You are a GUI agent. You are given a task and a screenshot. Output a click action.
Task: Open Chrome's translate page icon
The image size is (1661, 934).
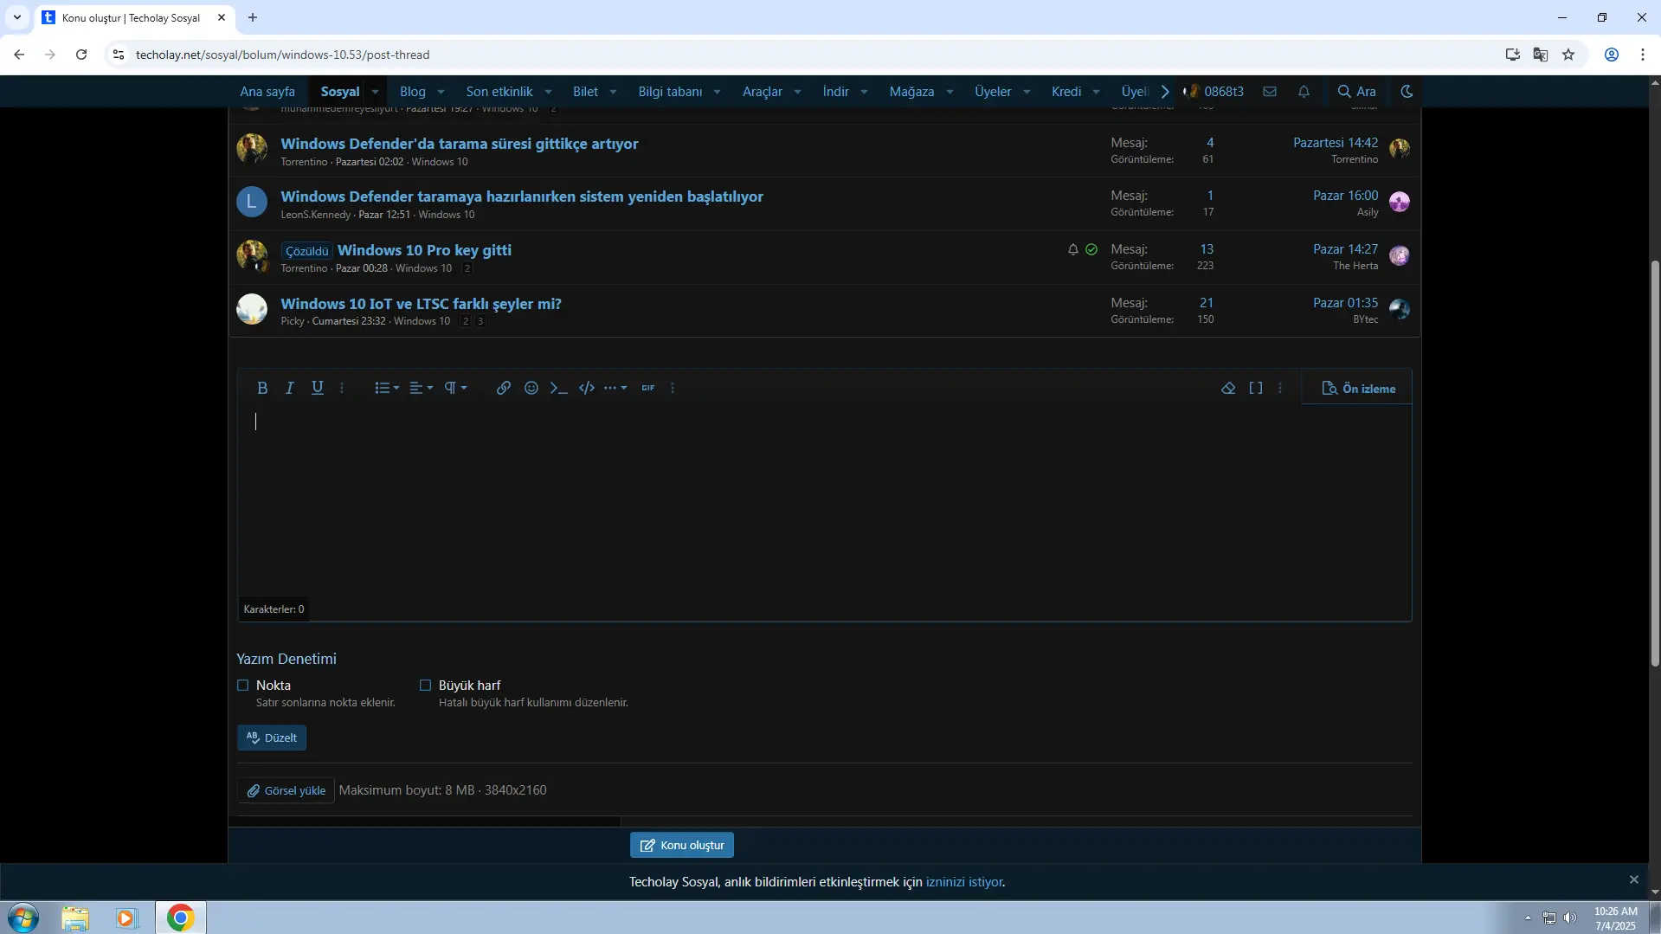coord(1541,55)
